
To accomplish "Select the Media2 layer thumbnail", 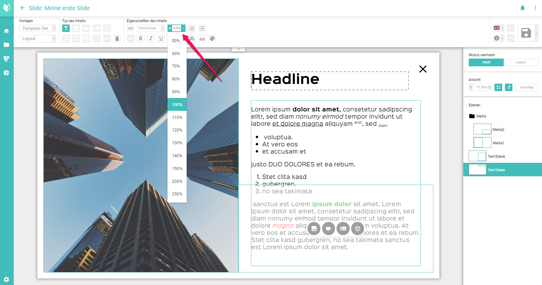I will click(482, 129).
